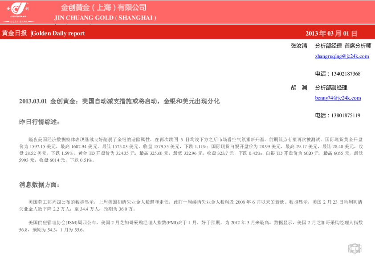Click the phone number 13402187368

337,74
